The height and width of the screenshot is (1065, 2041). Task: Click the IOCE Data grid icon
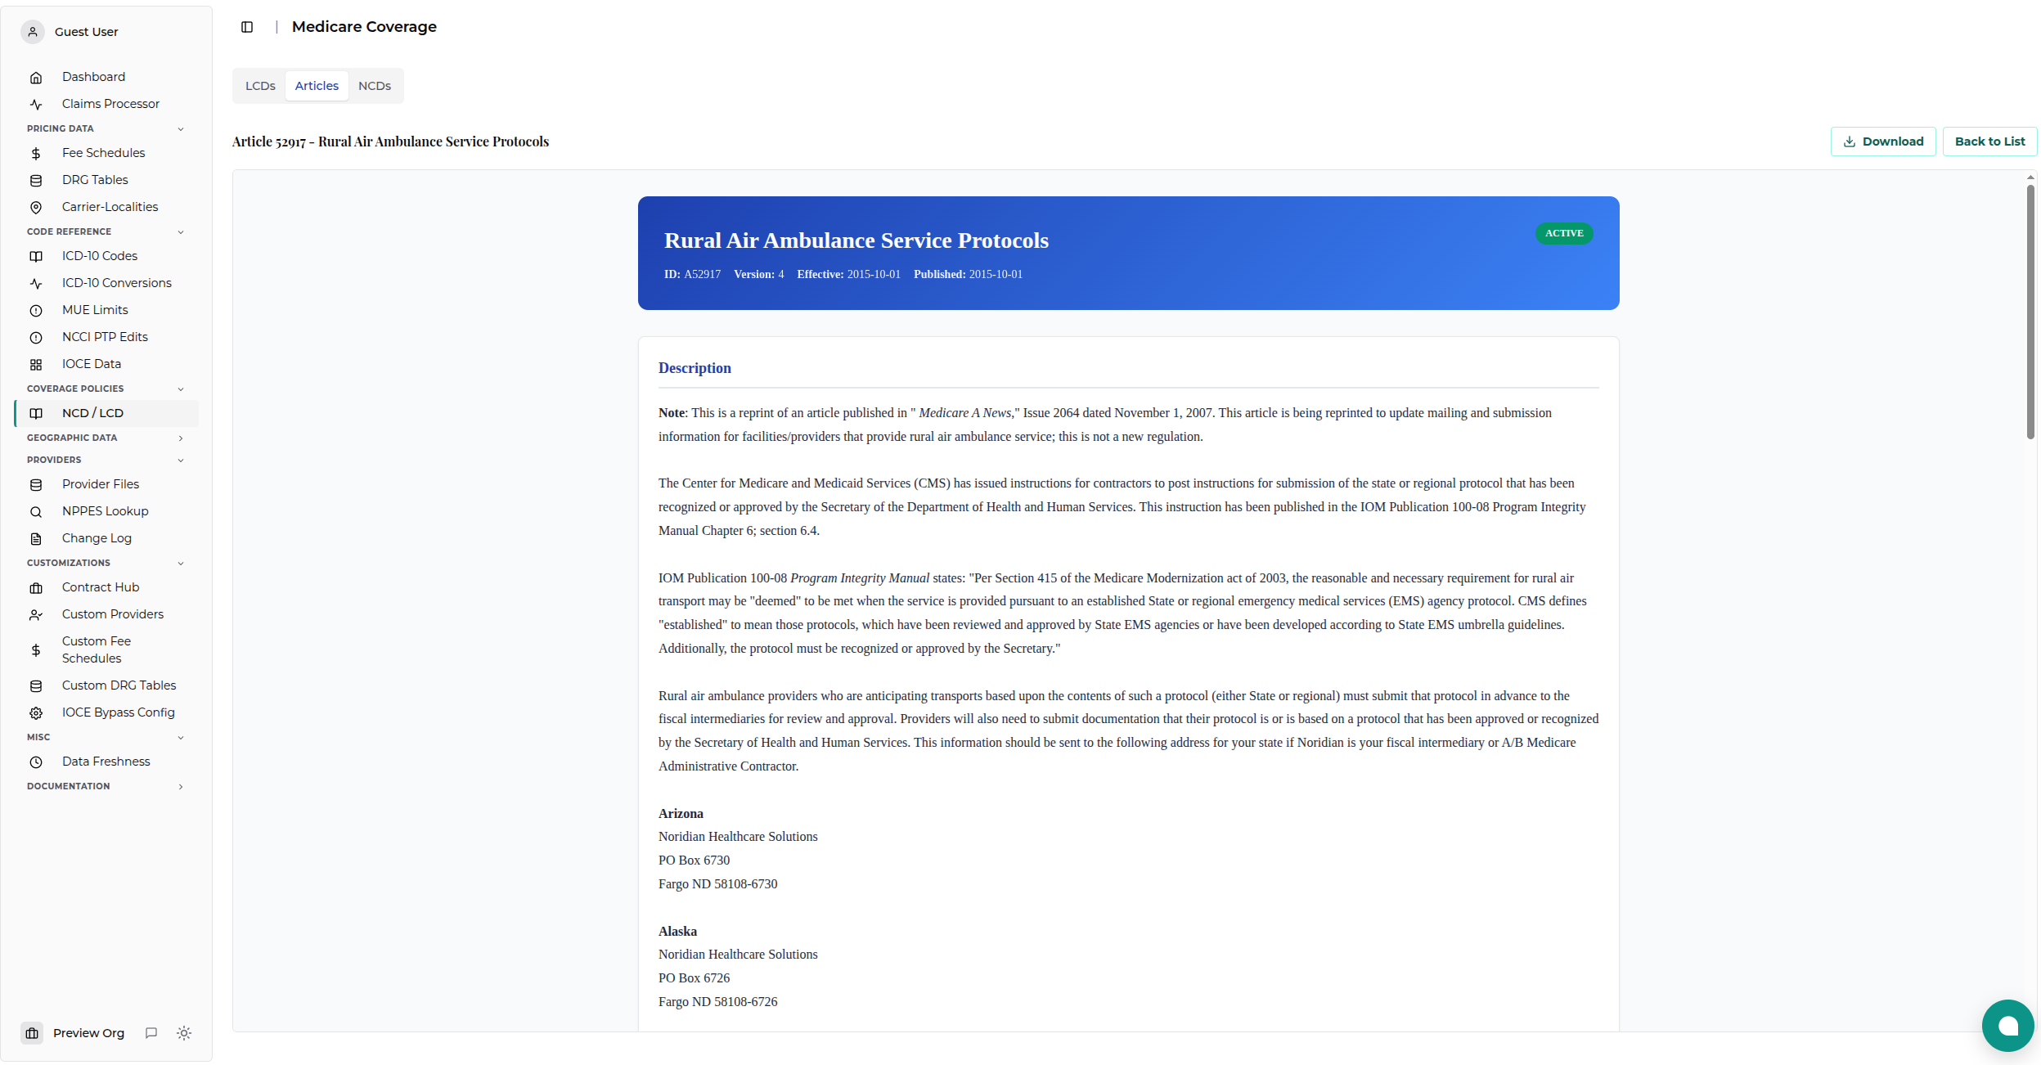click(x=36, y=365)
